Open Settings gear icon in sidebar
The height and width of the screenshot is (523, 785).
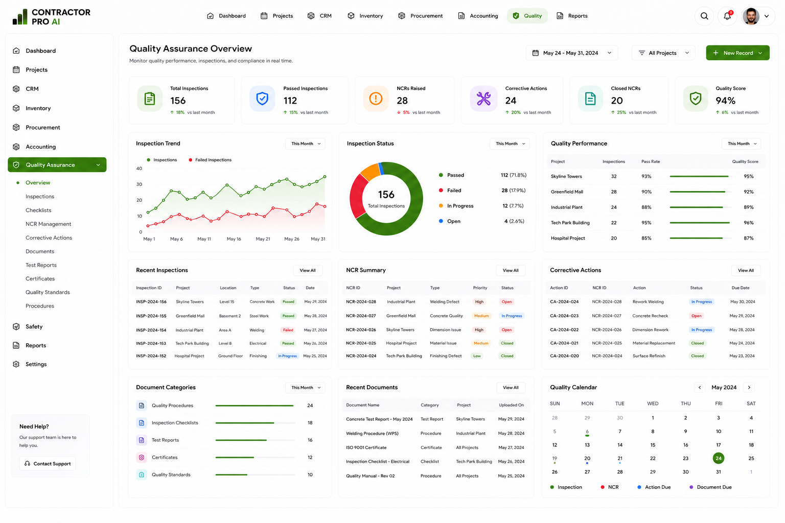coord(16,364)
